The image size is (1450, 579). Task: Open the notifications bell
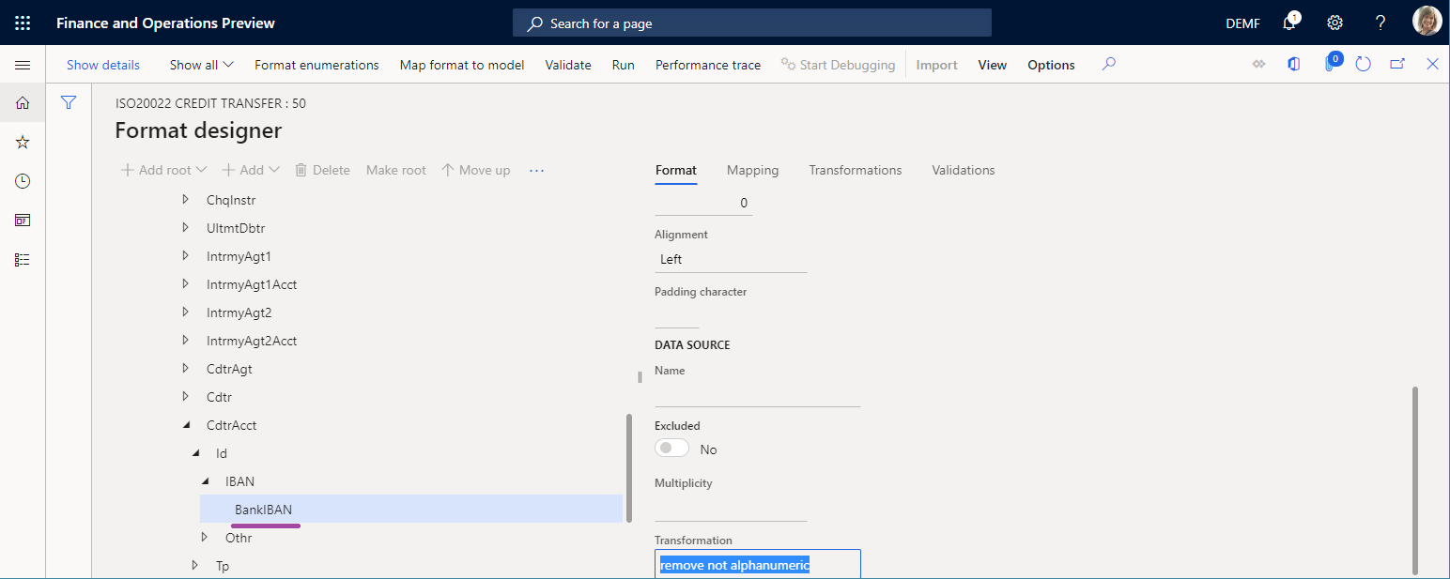[x=1289, y=23]
